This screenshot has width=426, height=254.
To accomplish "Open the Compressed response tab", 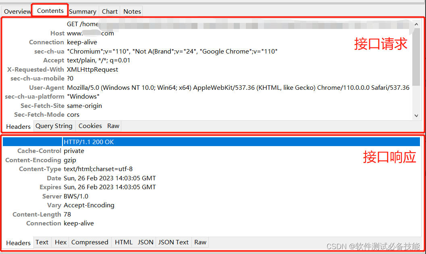I will [x=89, y=242].
